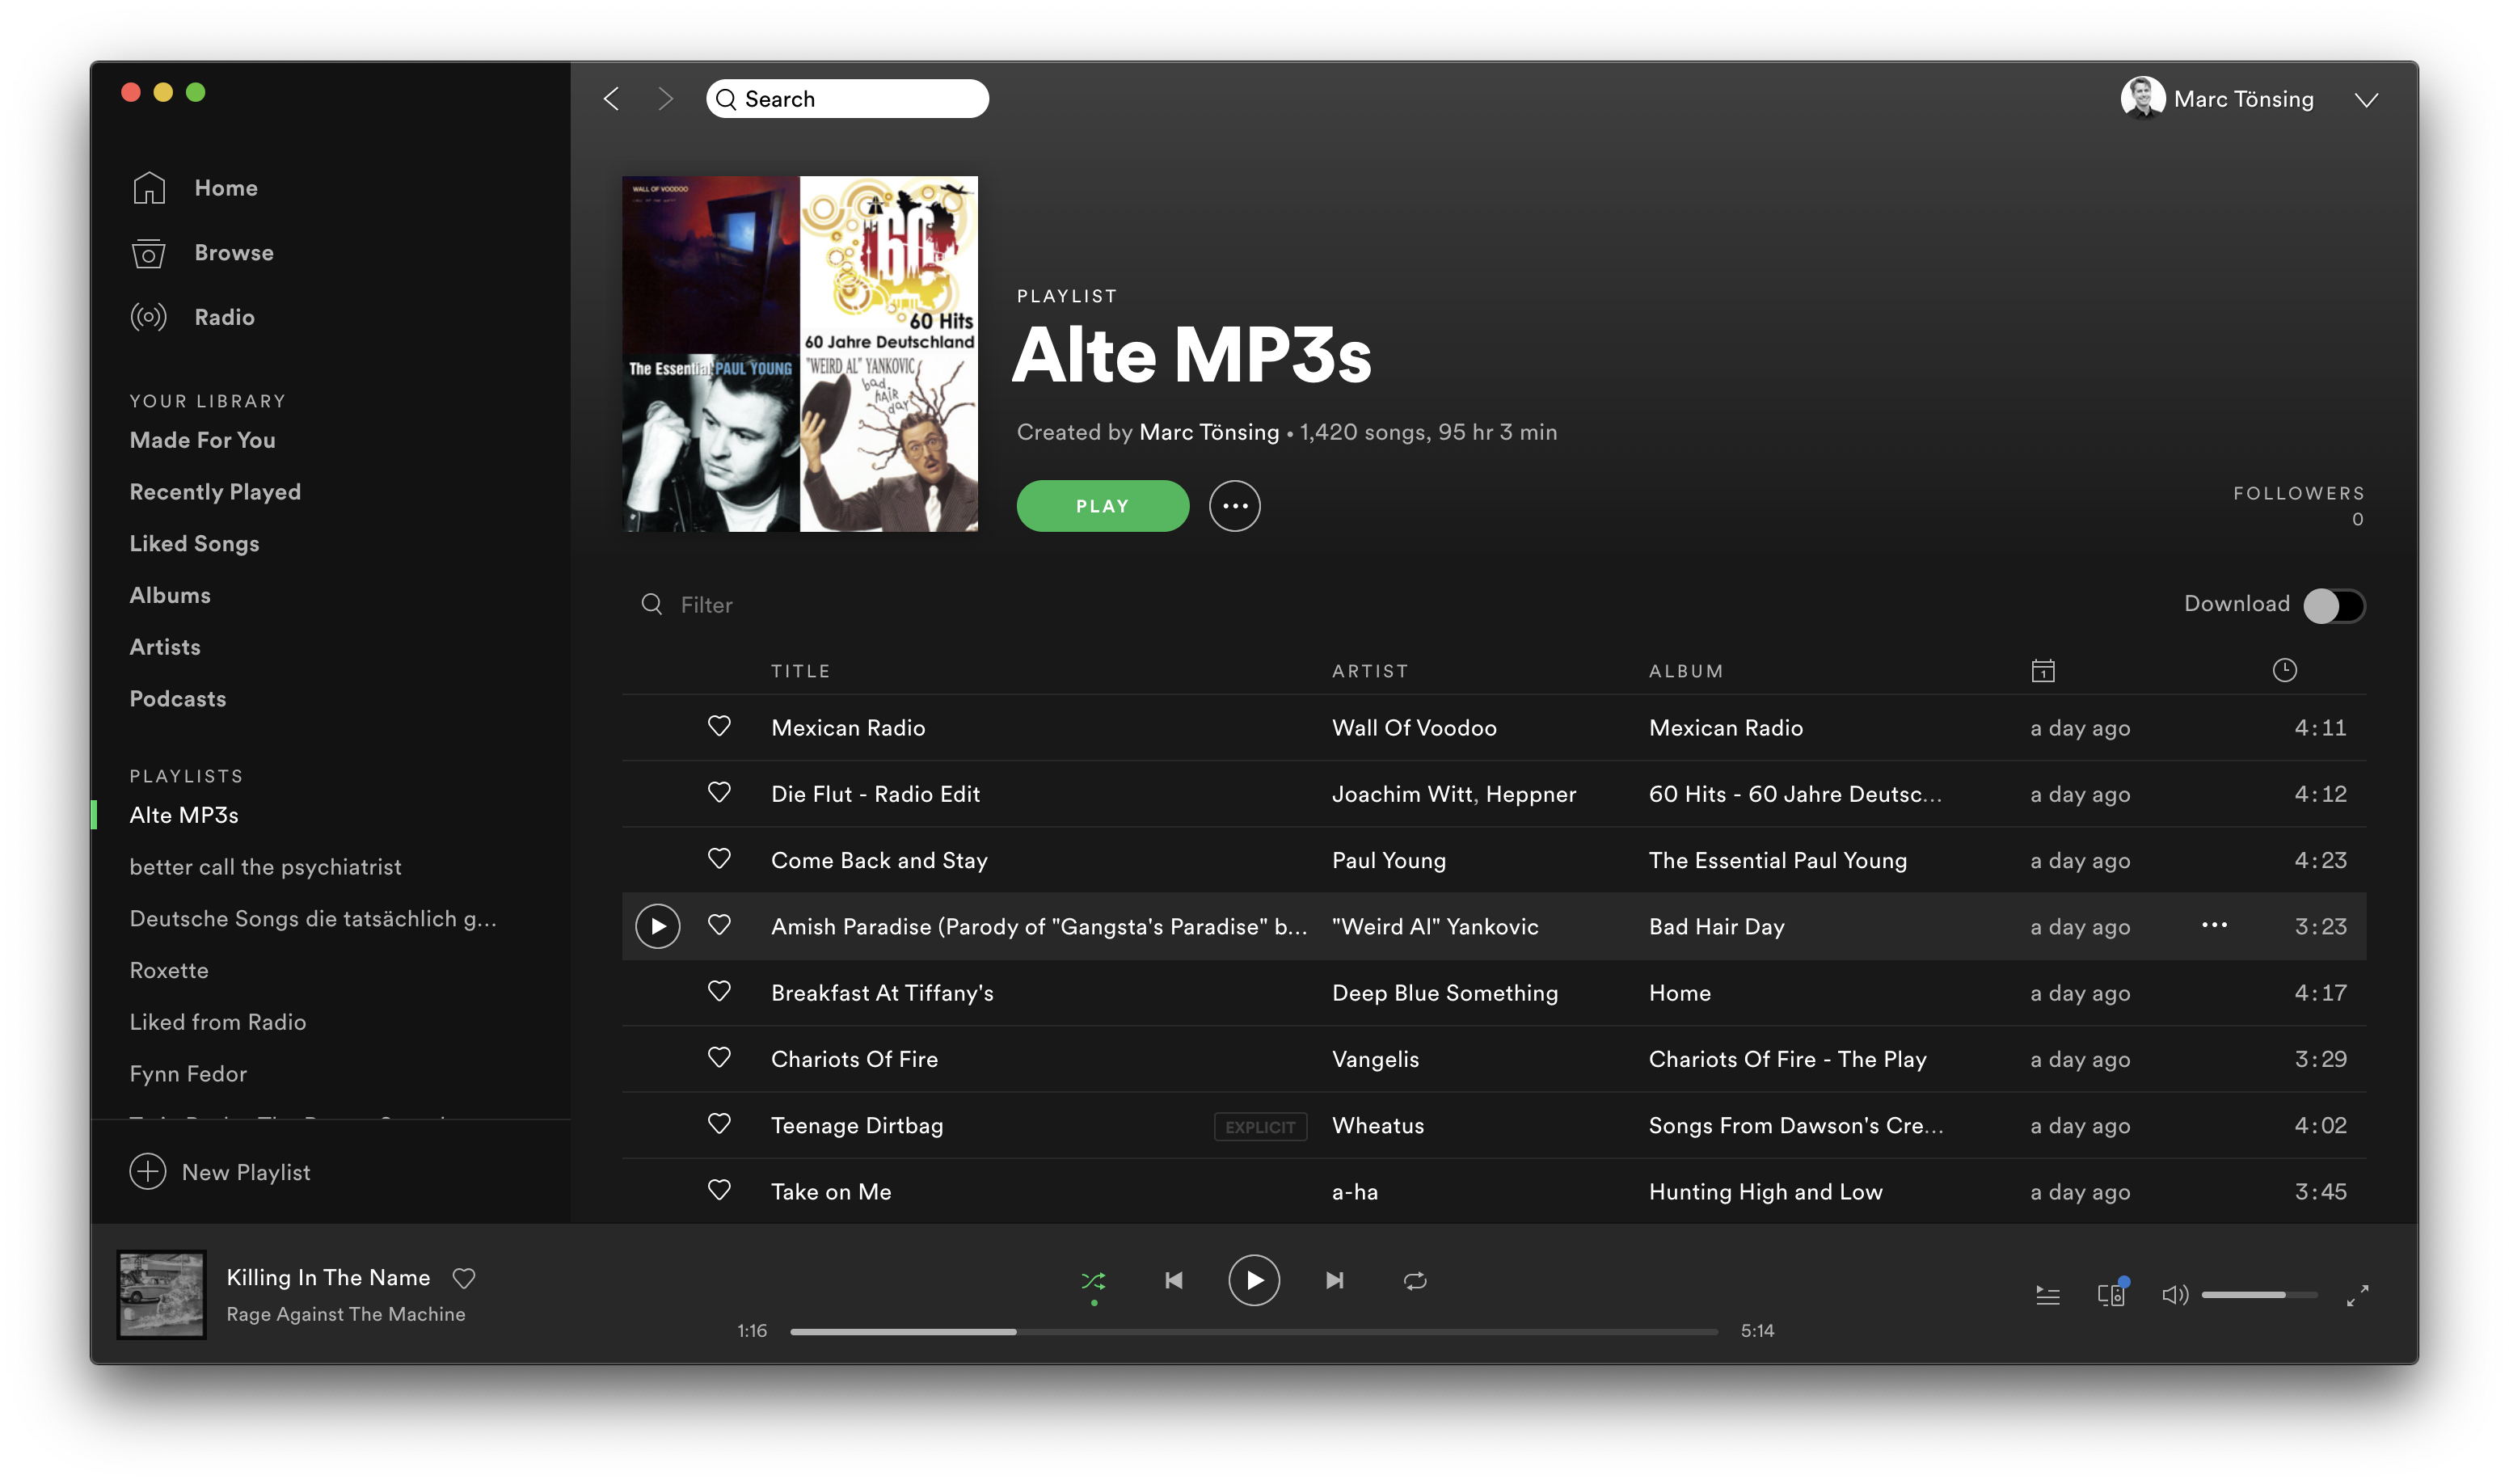Play Amish Paradise row play button

point(658,926)
